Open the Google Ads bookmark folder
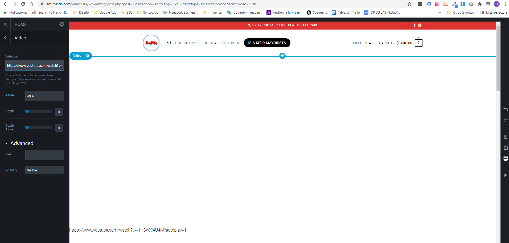The width and height of the screenshot is (509, 243). coord(105,13)
